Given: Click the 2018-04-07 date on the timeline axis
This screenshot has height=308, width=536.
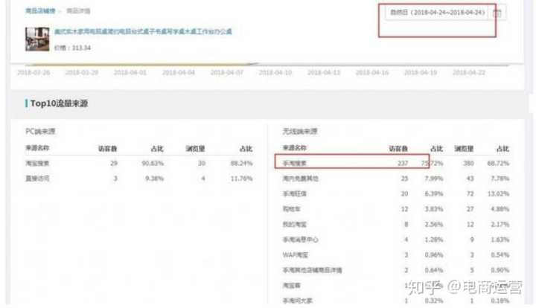Looking at the screenshot, I should click(x=226, y=72).
